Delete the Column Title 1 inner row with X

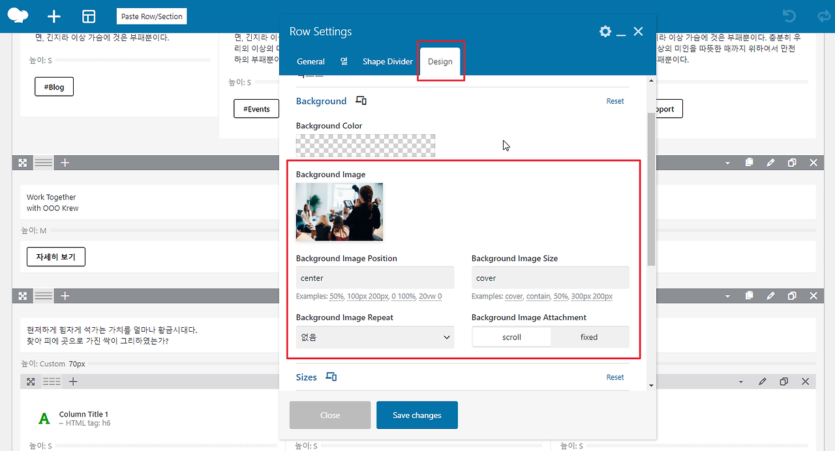(x=806, y=382)
